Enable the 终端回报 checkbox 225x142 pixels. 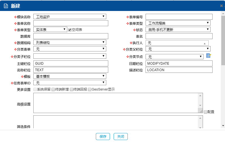click(72, 90)
